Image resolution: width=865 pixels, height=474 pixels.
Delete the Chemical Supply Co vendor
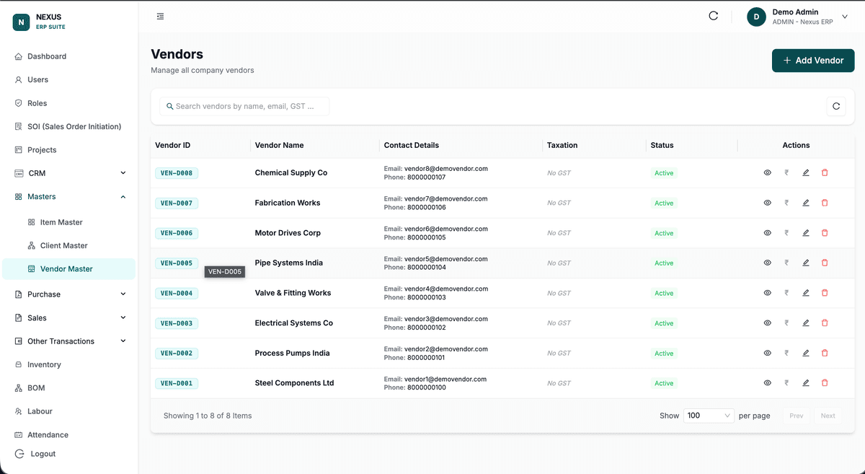825,173
